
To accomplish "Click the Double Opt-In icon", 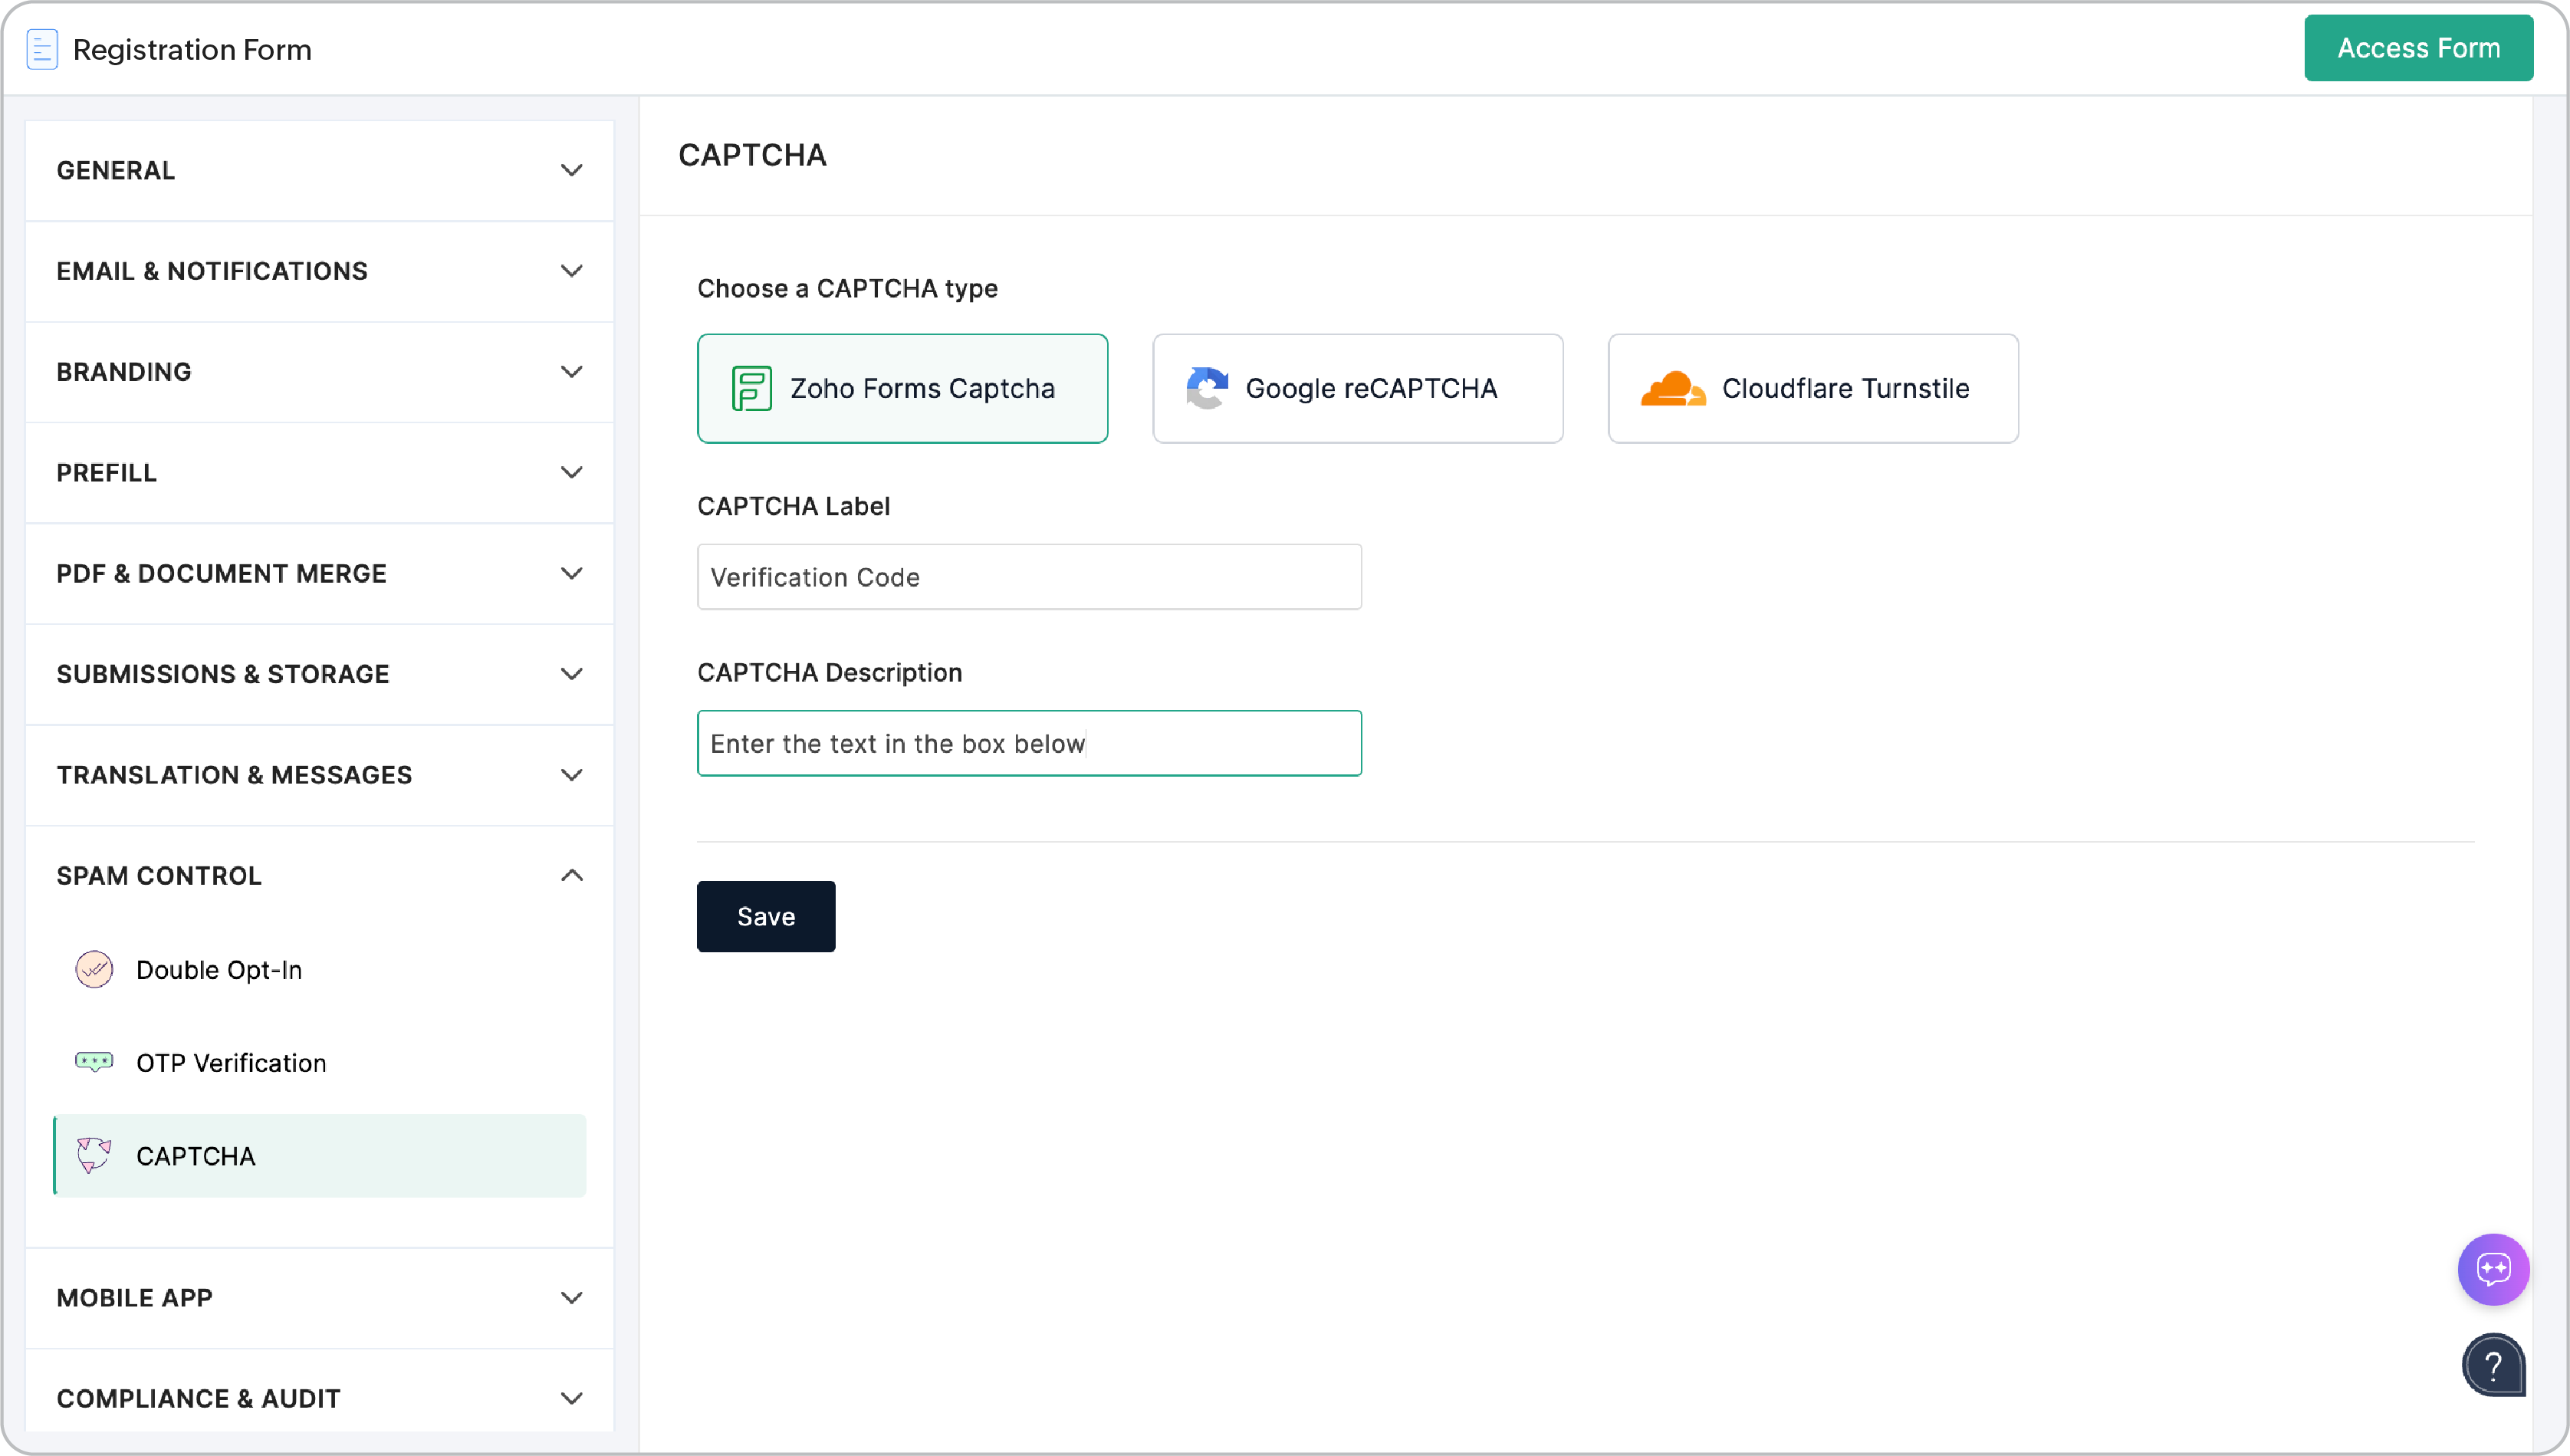I will pyautogui.click(x=94, y=968).
